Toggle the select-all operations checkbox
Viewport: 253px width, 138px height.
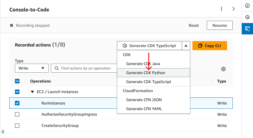coord(17,81)
